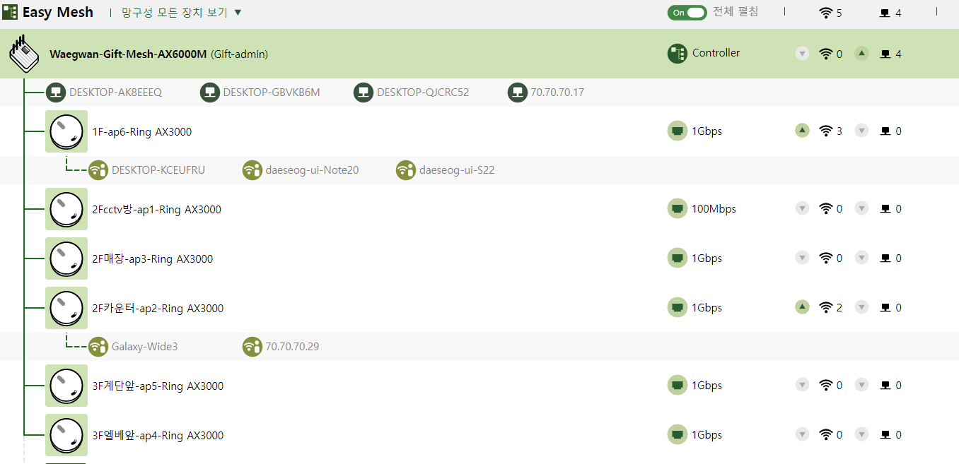Select the DESKTOP-GBVKB6M wired client icon
Image resolution: width=959 pixels, height=464 pixels.
coord(210,93)
